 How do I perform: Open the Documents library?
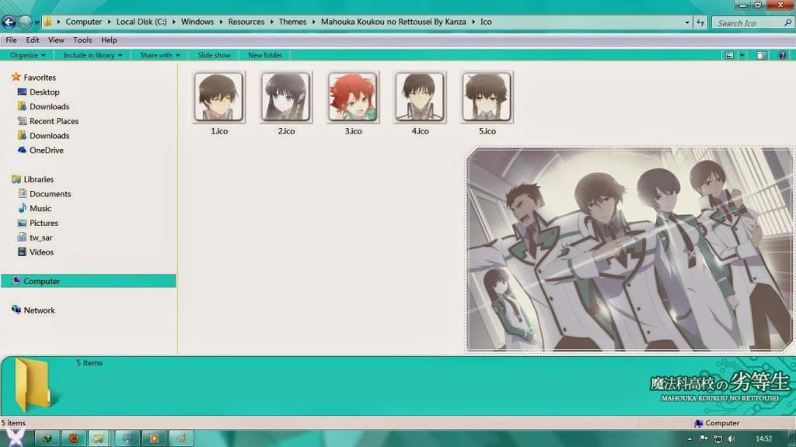pos(51,194)
